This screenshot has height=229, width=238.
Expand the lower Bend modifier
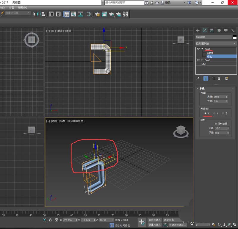click(202, 60)
